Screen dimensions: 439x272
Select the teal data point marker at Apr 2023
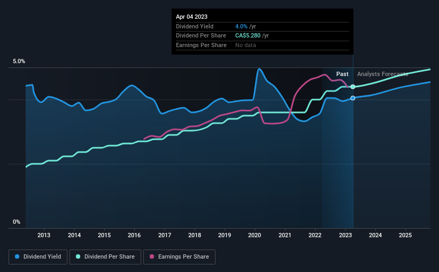(353, 87)
